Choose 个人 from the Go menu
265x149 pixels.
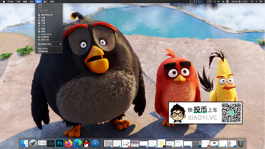(49, 26)
